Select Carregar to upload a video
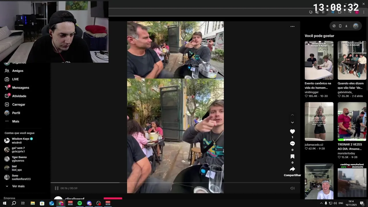368x207 pixels. 18,105
